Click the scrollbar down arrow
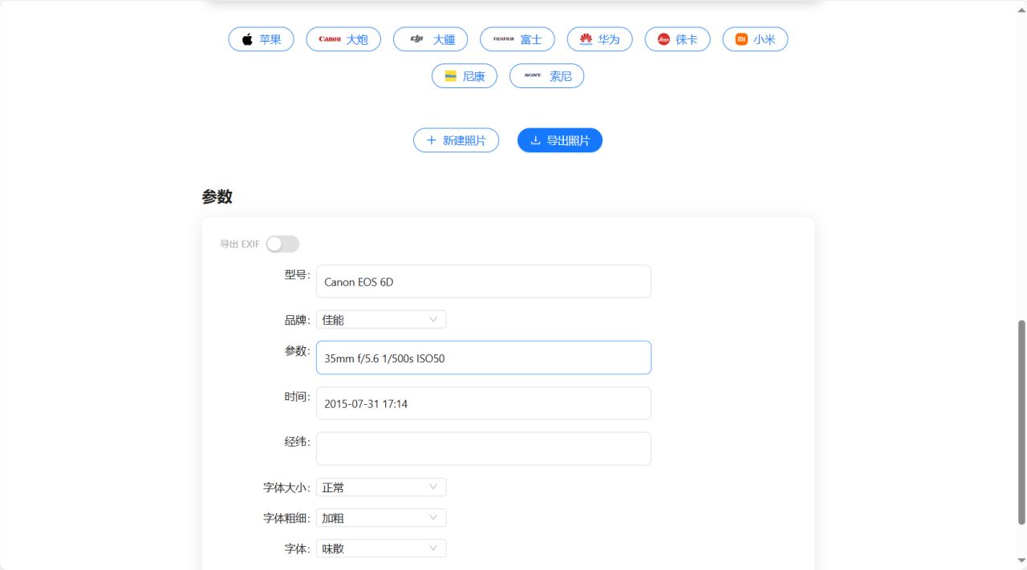This screenshot has width=1027, height=570. (x=1021, y=560)
